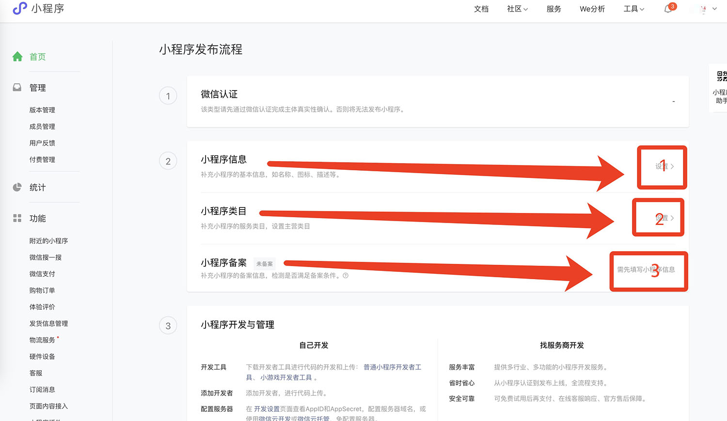The height and width of the screenshot is (421, 727).
Task: Select 功能 section header
Action: [38, 218]
